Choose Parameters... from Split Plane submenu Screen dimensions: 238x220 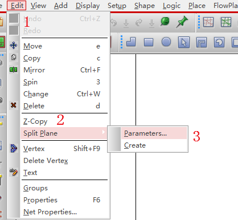(x=145, y=133)
